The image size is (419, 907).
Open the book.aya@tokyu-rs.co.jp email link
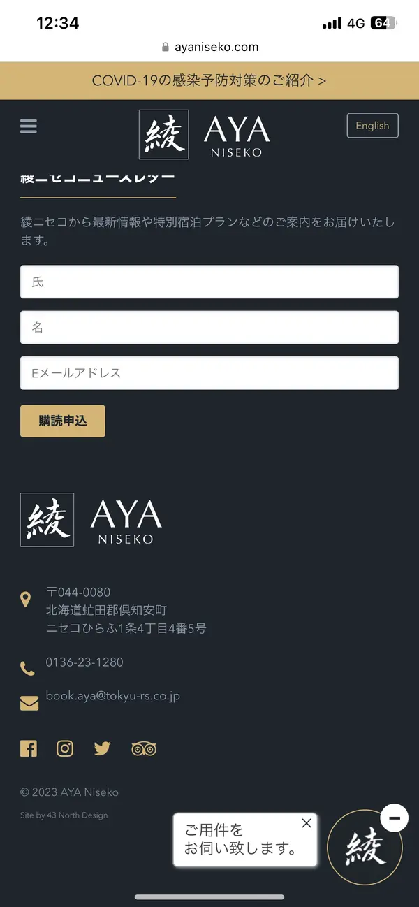[113, 696]
